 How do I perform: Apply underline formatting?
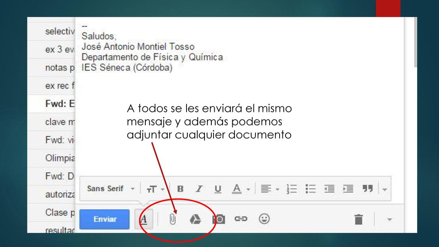[218, 189]
